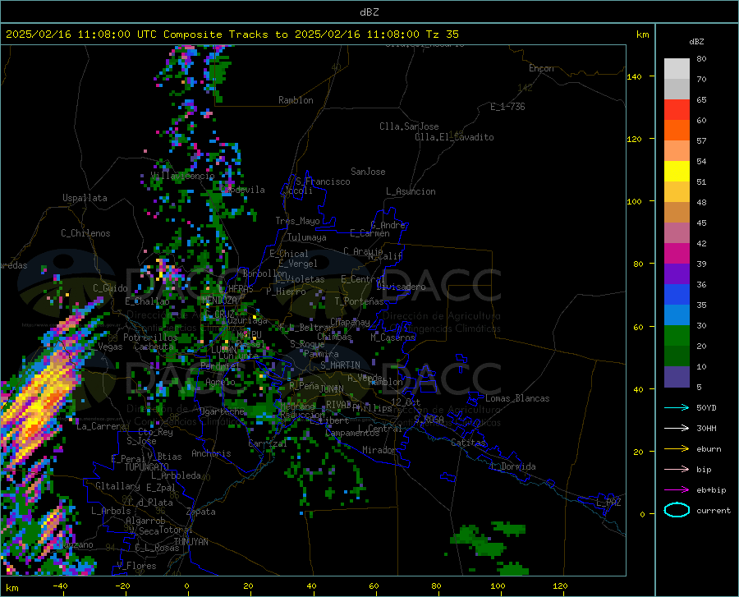
Task: Click the 'Tulumaya' place label
Action: 307,237
